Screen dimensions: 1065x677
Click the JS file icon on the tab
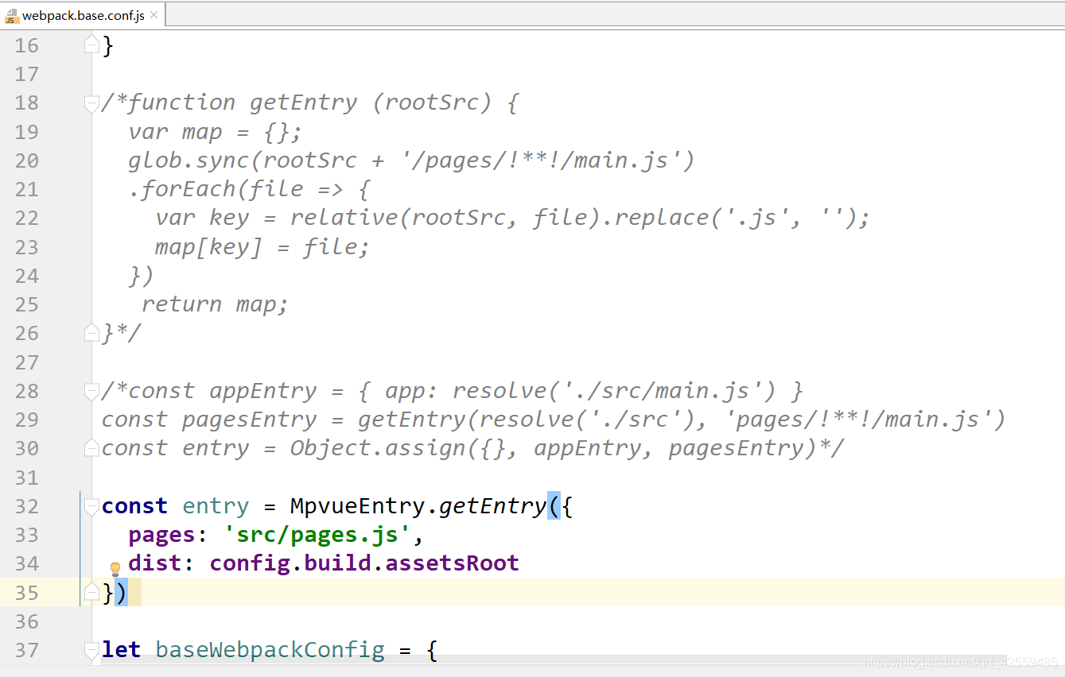(12, 16)
